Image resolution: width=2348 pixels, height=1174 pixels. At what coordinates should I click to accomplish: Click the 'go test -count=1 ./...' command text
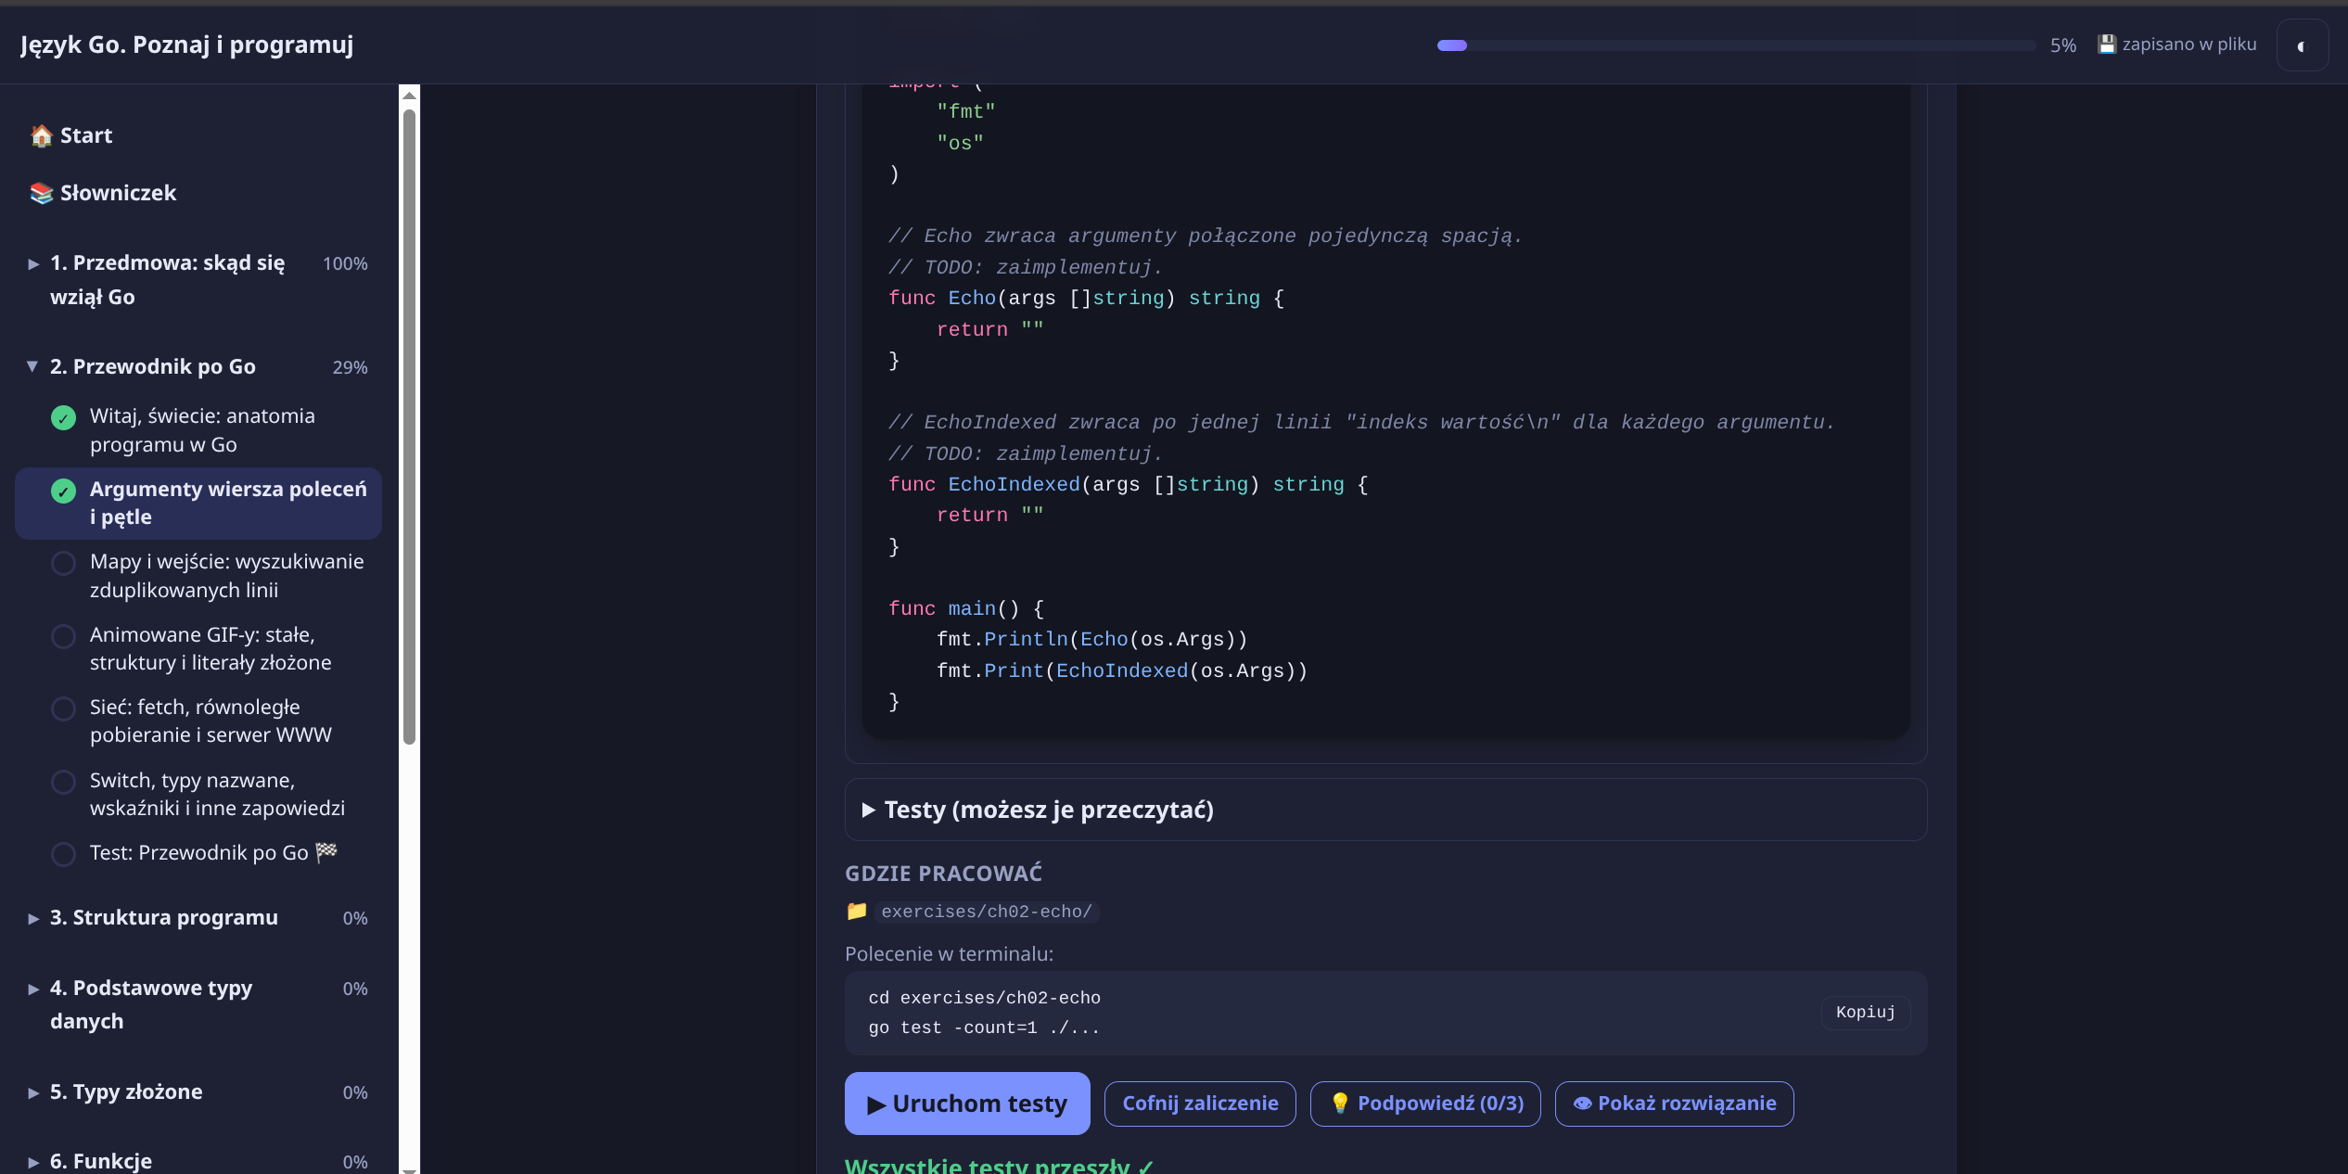984,1027
